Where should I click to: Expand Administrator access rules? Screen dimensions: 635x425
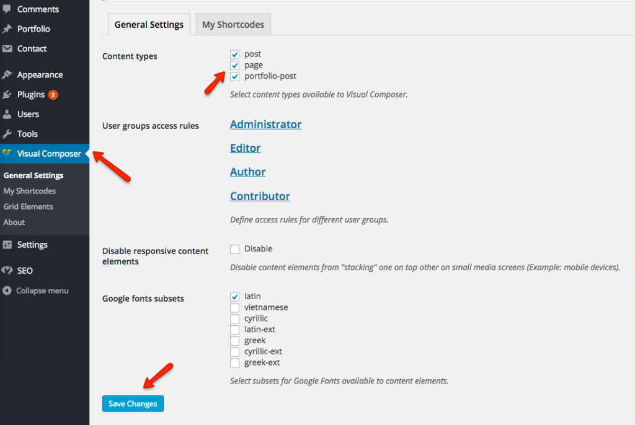[265, 125]
